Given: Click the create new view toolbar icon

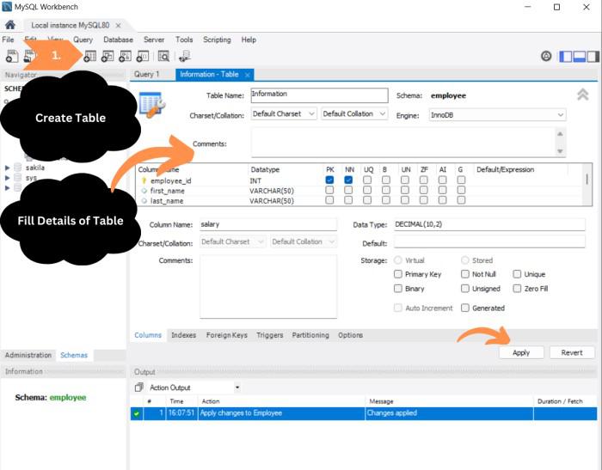Looking at the screenshot, I should (x=107, y=56).
